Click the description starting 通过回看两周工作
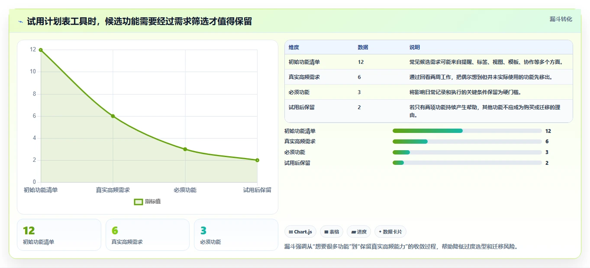The height and width of the screenshot is (268, 590). click(x=481, y=77)
